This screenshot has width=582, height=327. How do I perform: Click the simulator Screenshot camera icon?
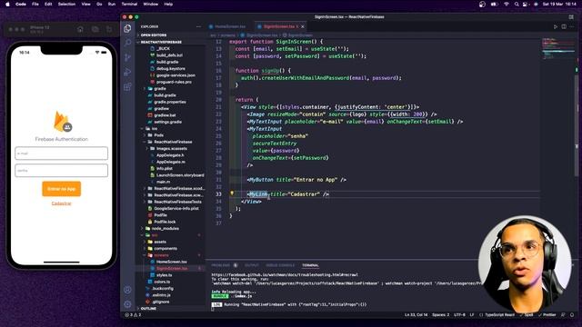95,29
